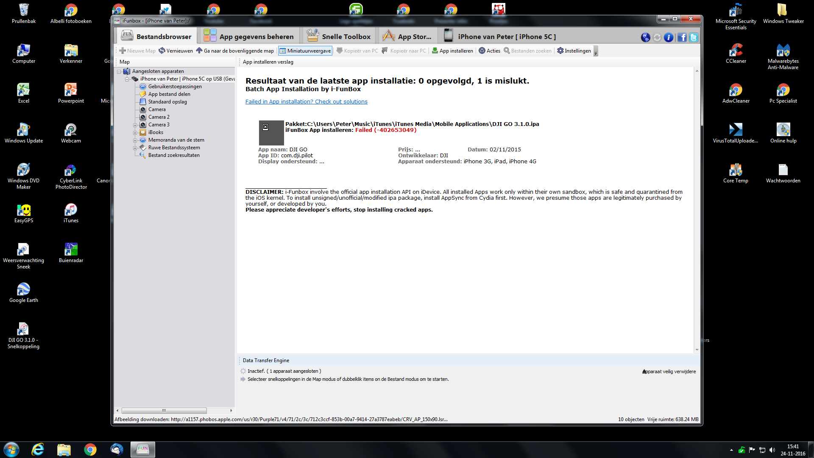This screenshot has height=458, width=814.
Task: Select the iPhone van Peter device tab
Action: (499, 36)
